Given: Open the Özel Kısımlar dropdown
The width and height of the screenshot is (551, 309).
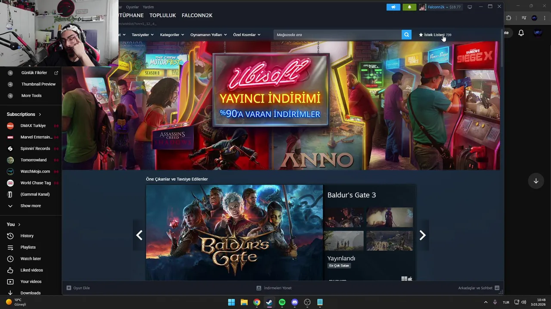Looking at the screenshot, I should point(247,35).
